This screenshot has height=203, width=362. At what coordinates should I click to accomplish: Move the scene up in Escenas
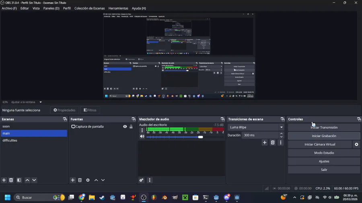click(x=27, y=180)
